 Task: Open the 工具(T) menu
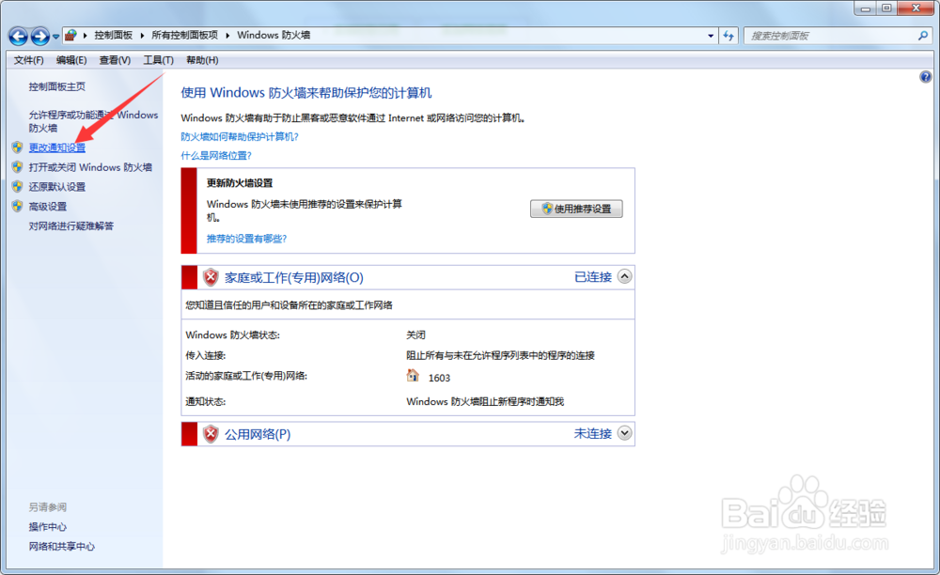tap(158, 60)
